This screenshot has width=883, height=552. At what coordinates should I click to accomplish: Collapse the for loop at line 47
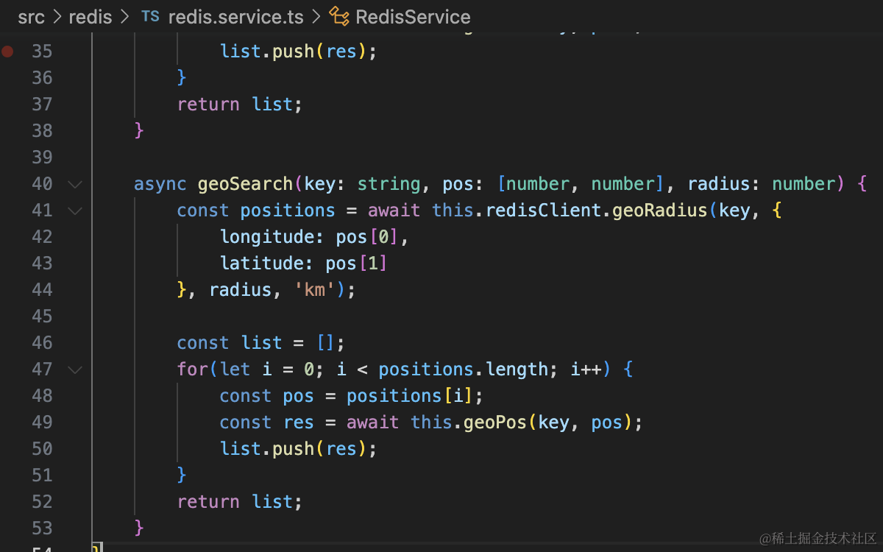click(75, 369)
